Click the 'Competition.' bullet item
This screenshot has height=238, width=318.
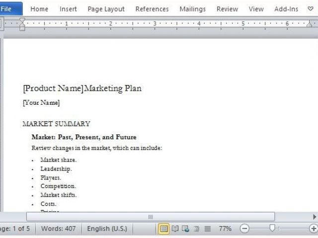[x=58, y=186]
